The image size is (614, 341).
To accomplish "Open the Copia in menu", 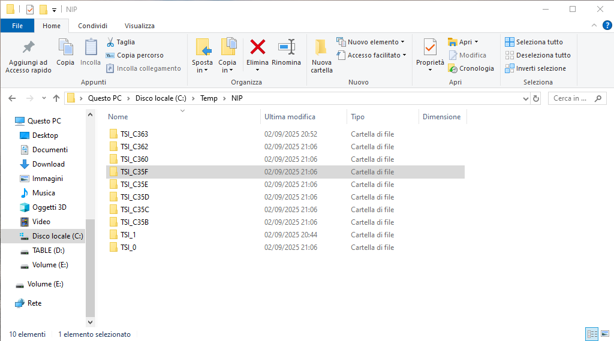I will pyautogui.click(x=227, y=56).
